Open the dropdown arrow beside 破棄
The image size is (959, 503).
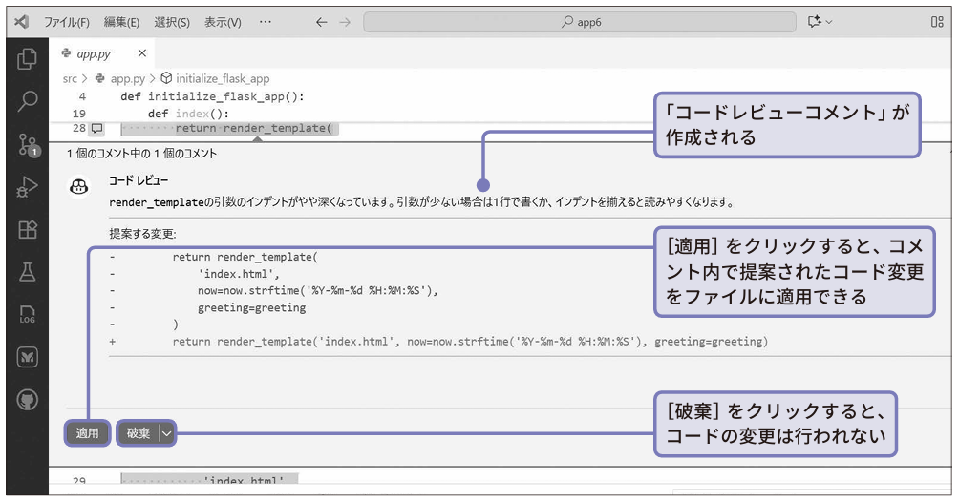(166, 433)
